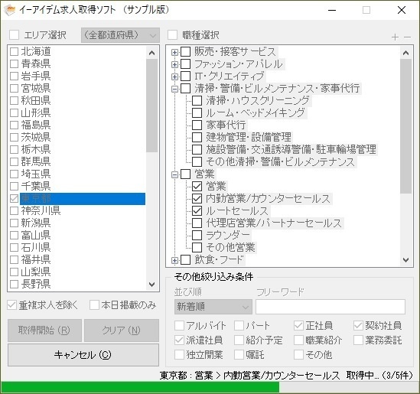Click the job tree scroll-down arrow
The image size is (420, 394).
405,260
